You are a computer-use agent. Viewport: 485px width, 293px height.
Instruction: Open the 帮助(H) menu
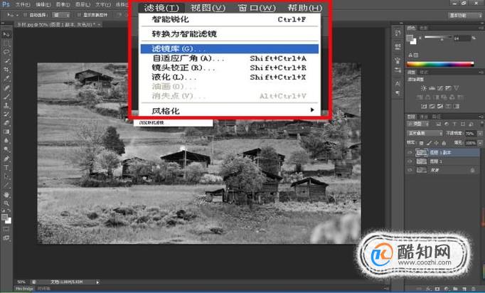[x=304, y=8]
